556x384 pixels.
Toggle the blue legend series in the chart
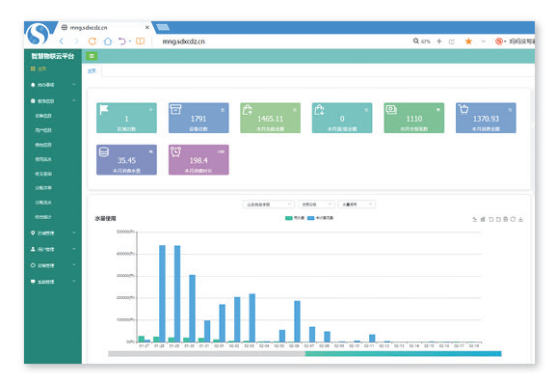(320, 218)
